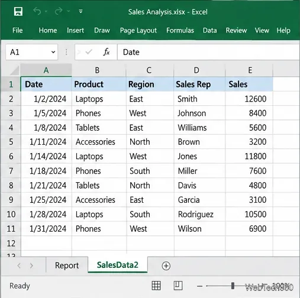The width and height of the screenshot is (300, 298).
Task: Select column A header
Action: tap(46, 70)
